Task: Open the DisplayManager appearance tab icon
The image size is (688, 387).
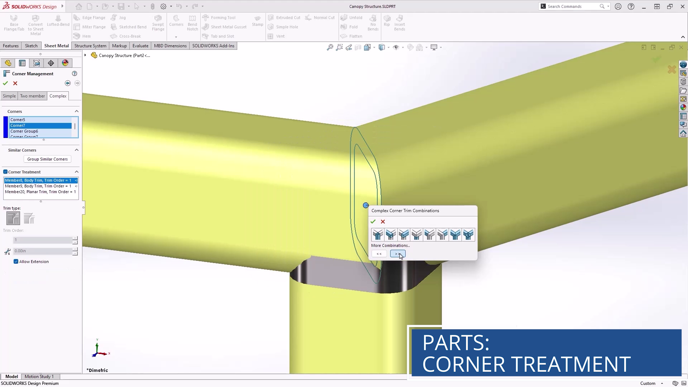Action: (65, 63)
